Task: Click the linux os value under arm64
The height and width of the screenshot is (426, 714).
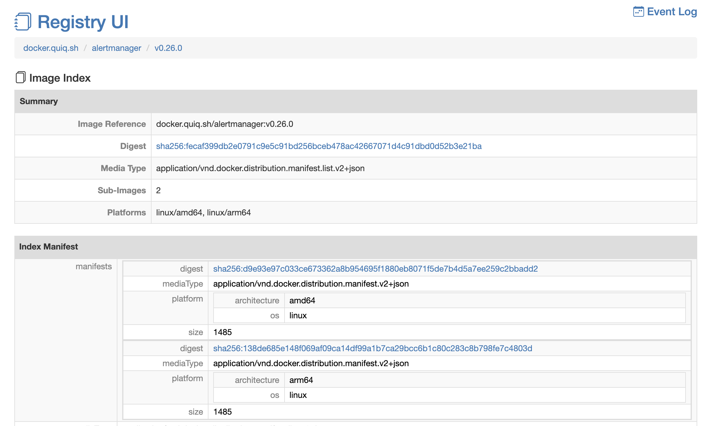Action: click(x=298, y=395)
